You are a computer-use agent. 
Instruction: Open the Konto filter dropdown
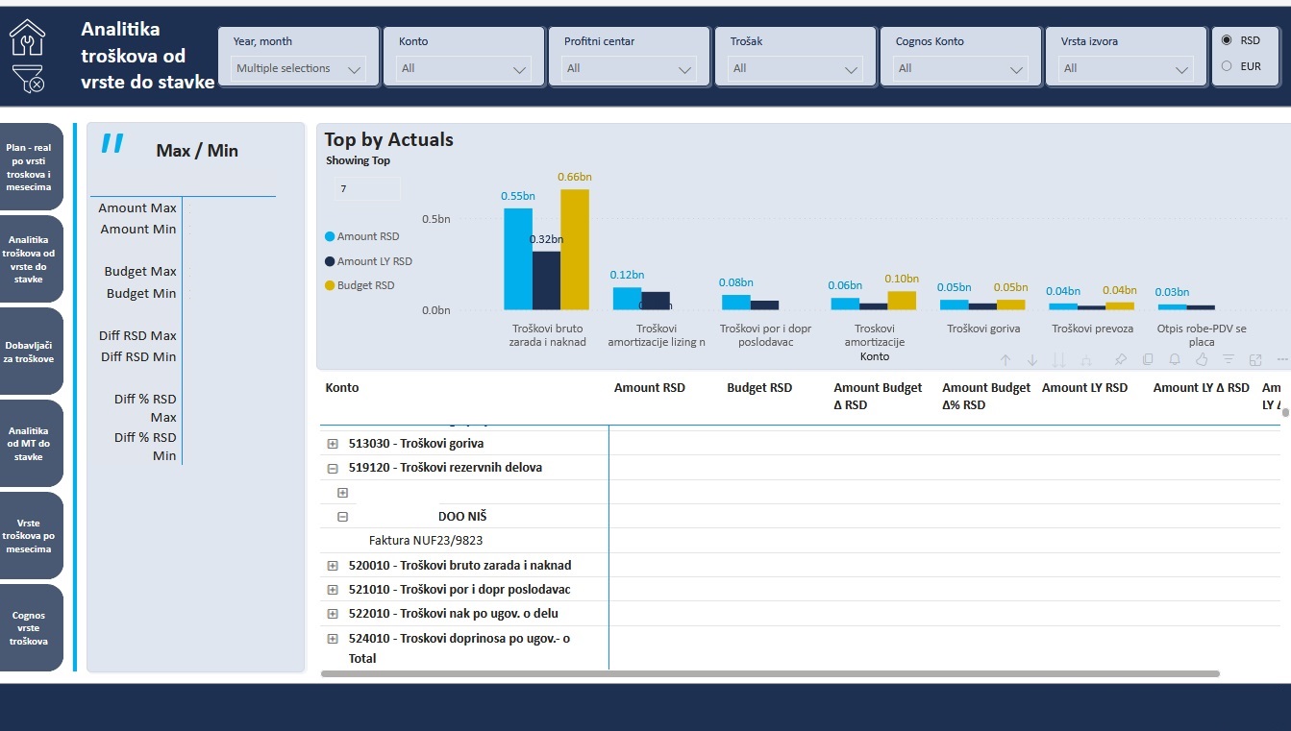(464, 68)
